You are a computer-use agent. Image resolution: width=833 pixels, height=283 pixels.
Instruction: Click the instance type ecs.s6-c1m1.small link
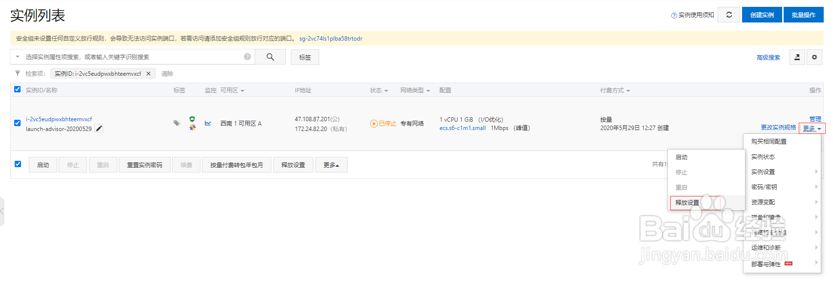462,128
